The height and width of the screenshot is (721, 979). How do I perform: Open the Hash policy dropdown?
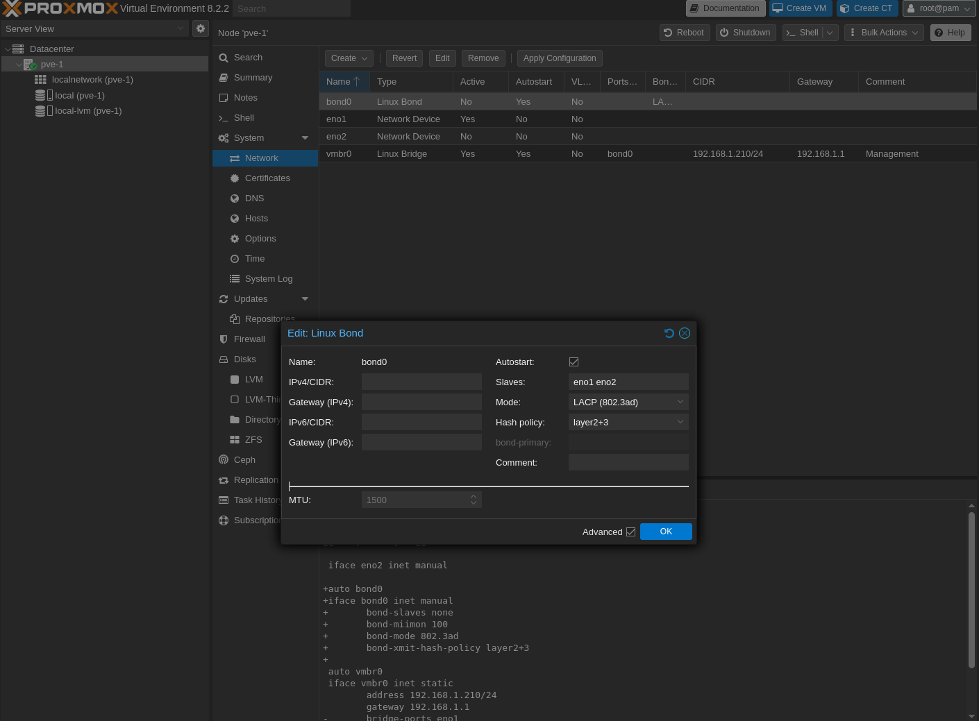[680, 423]
